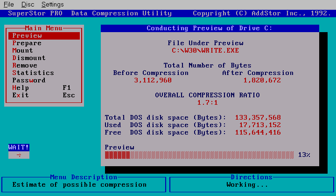Click total disk space value 133,357,568
Viewport: 336px width, 196px height.
point(258,118)
